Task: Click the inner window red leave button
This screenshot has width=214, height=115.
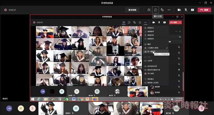Action: point(174,22)
